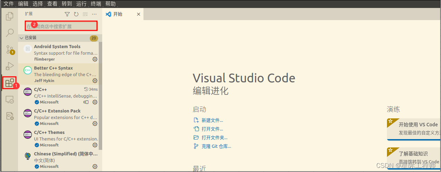Open the 终端 menu

point(96,4)
